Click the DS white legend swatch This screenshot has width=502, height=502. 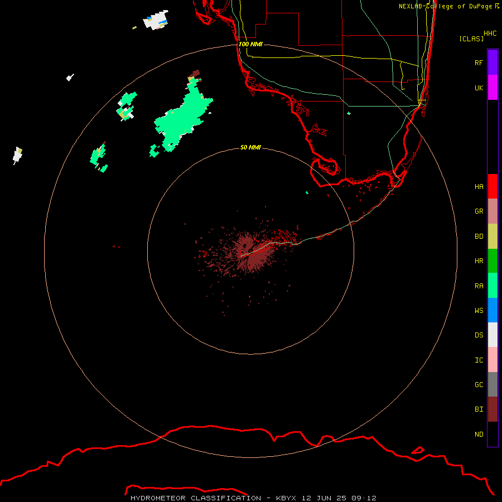click(x=493, y=335)
